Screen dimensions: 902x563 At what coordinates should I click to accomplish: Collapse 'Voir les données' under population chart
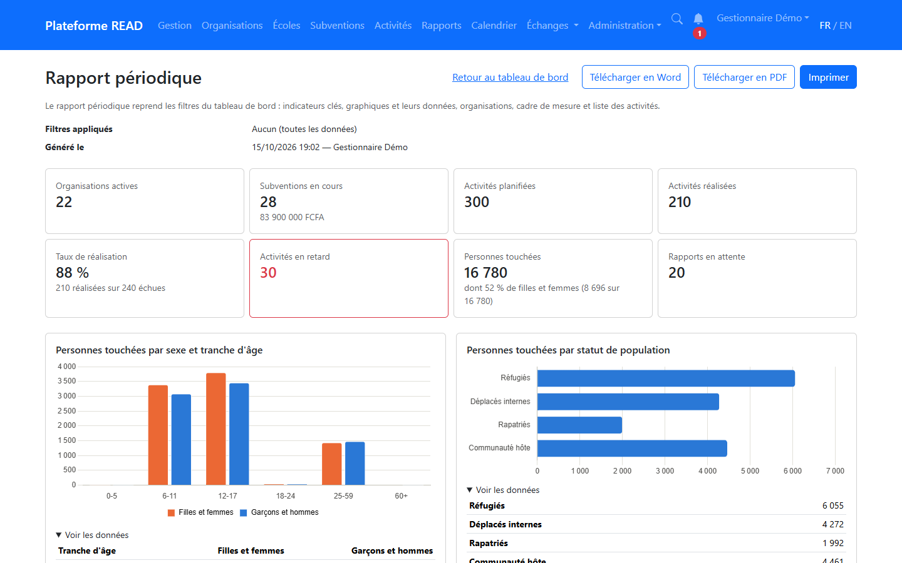[503, 490]
